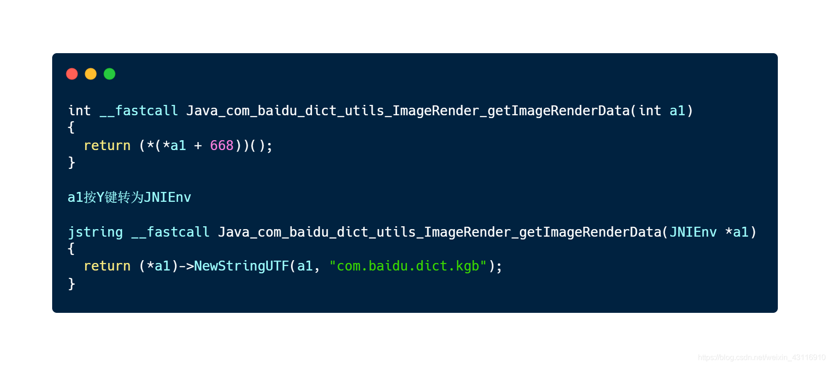Click first __fastcall keyword
This screenshot has width=830, height=366.
[139, 111]
